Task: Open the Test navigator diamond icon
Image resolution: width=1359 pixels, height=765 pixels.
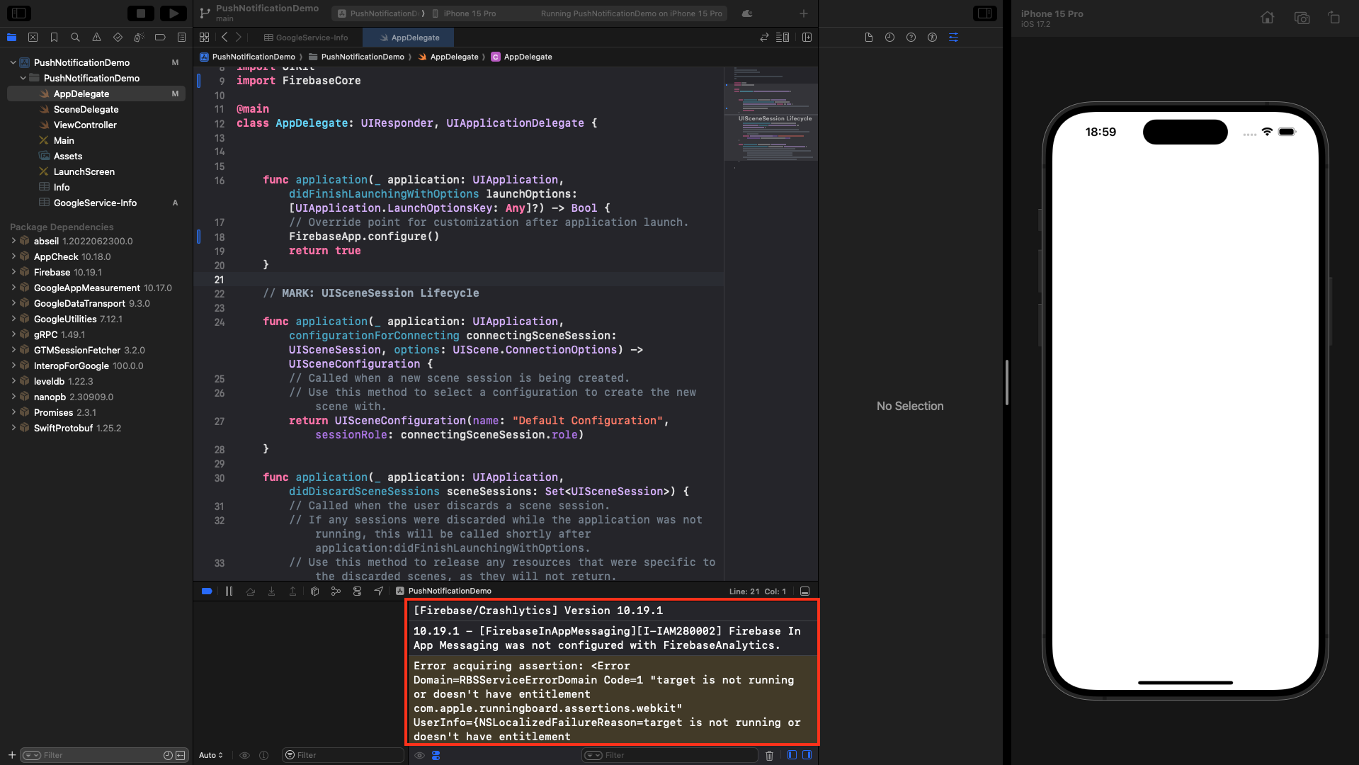Action: point(118,38)
